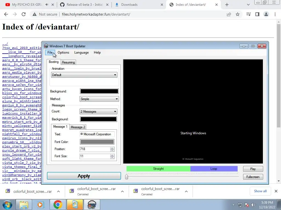Viewport: 281px width, 210px height.
Task: Select the Booting tab
Action: click(x=54, y=62)
